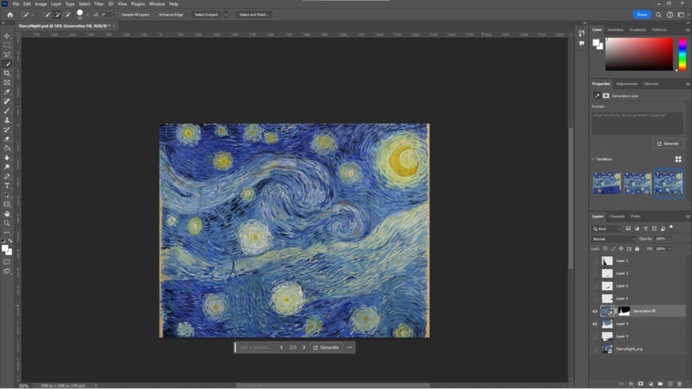Show Layer 1 visibility box

tap(594, 261)
